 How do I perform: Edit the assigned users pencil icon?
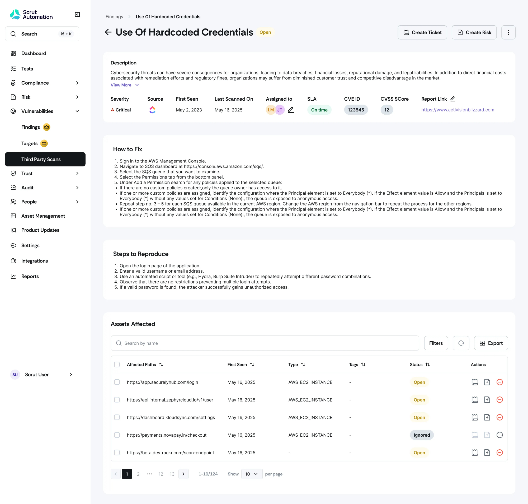[291, 110]
